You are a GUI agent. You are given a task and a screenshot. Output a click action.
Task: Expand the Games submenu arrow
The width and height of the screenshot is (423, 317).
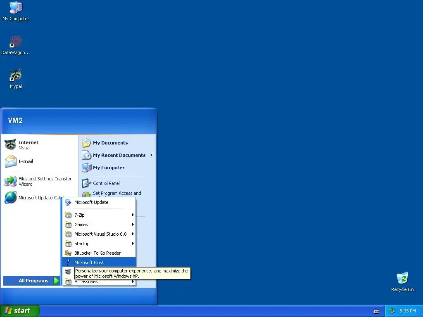(133, 224)
